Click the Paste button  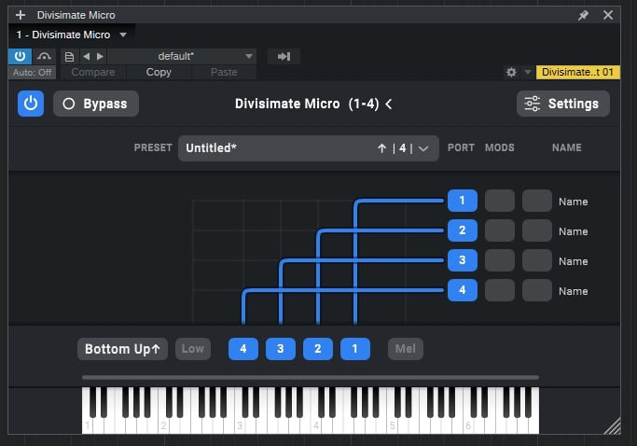(x=224, y=73)
